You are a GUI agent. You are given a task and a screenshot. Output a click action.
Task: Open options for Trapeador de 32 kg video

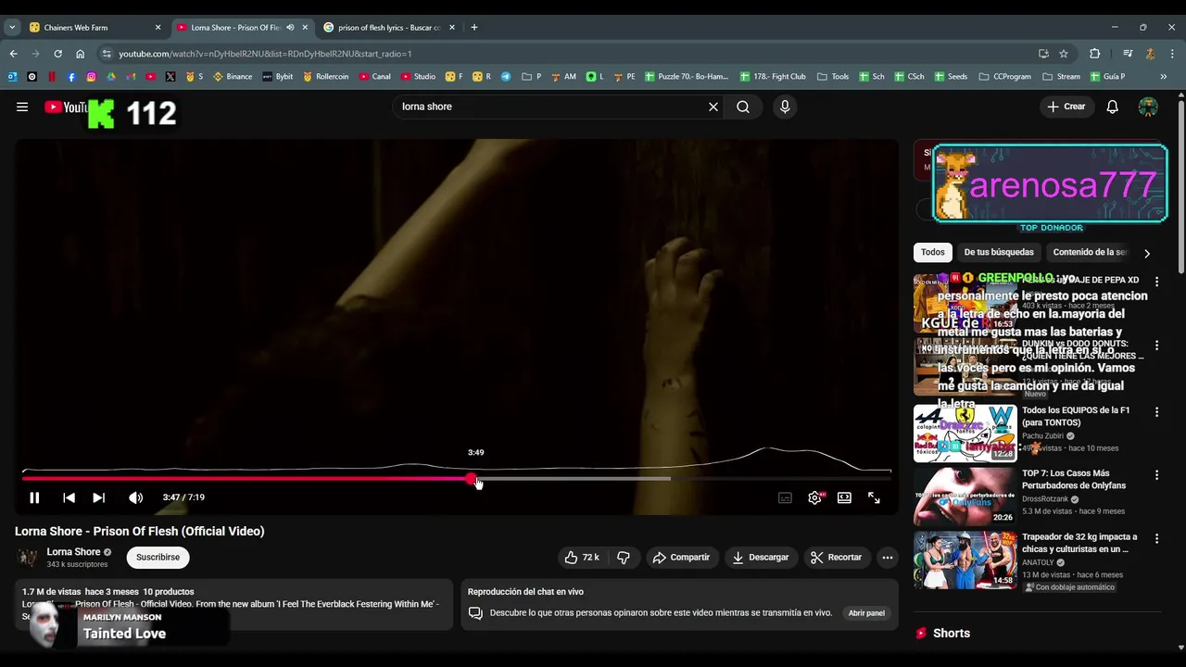pos(1156,538)
